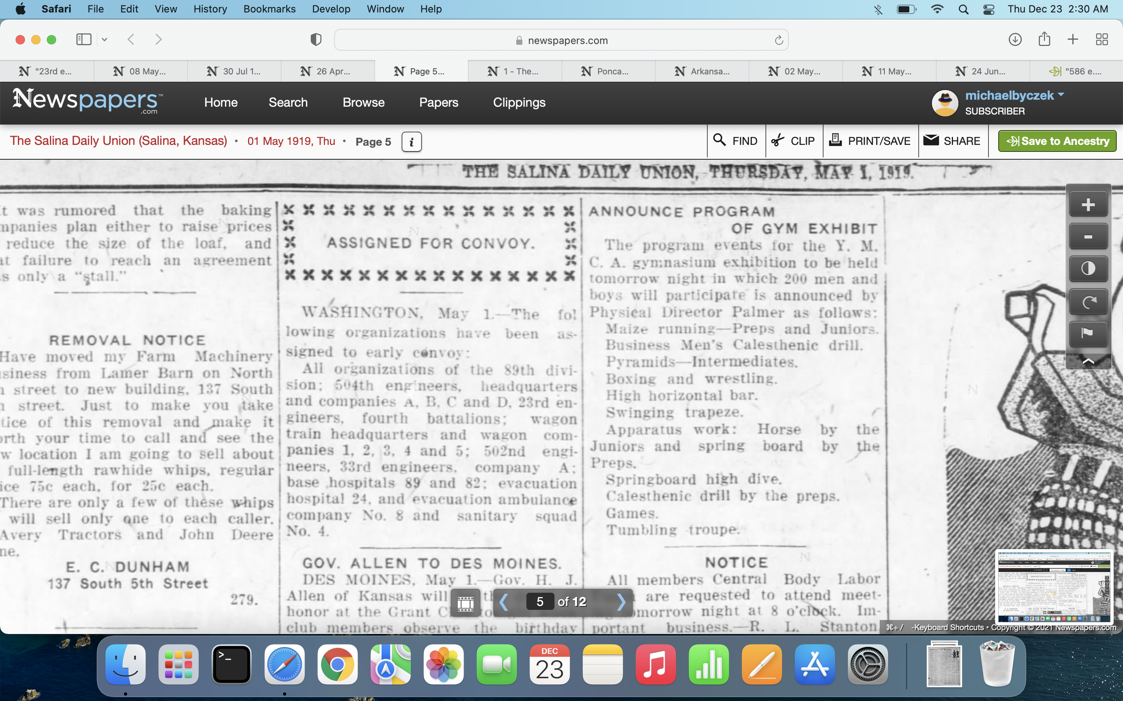Collapse the viewer tool panel chevron
The image size is (1123, 701).
pos(1088,361)
